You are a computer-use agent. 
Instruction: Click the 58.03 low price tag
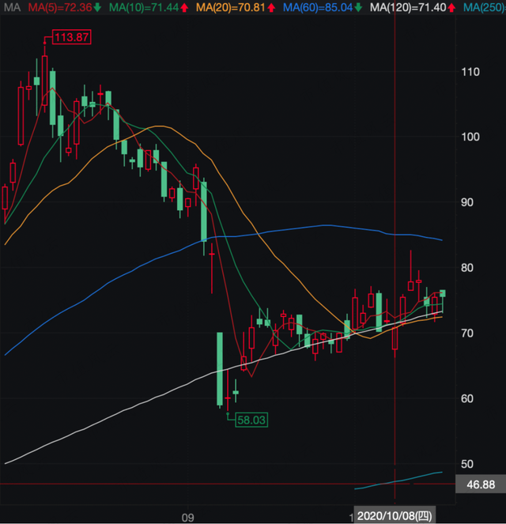[x=251, y=420]
